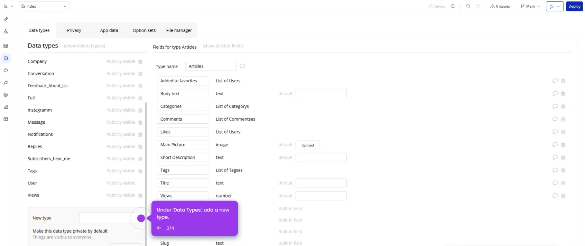Open the Logs chart icon in sidebar
The width and height of the screenshot is (585, 246).
6,107
